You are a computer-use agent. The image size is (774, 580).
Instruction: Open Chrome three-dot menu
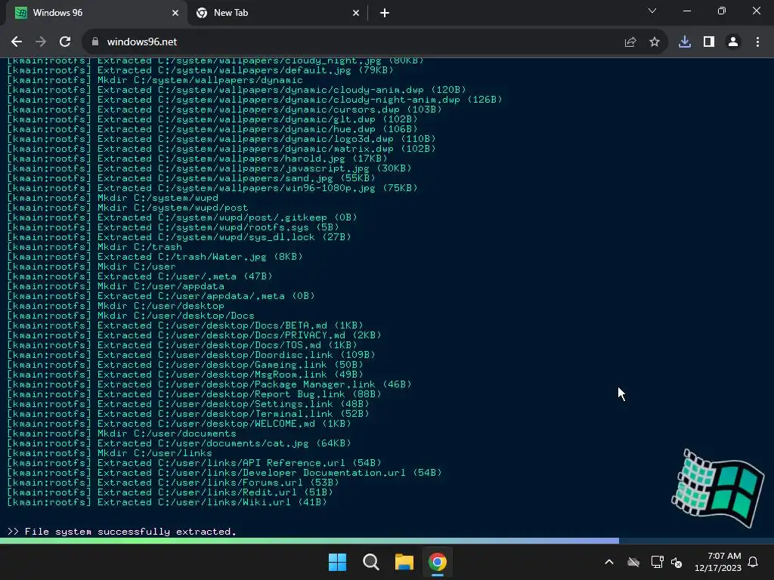(x=757, y=42)
